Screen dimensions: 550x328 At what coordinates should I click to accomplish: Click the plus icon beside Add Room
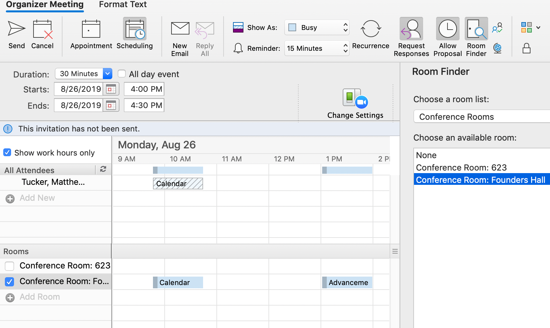pyautogui.click(x=10, y=297)
